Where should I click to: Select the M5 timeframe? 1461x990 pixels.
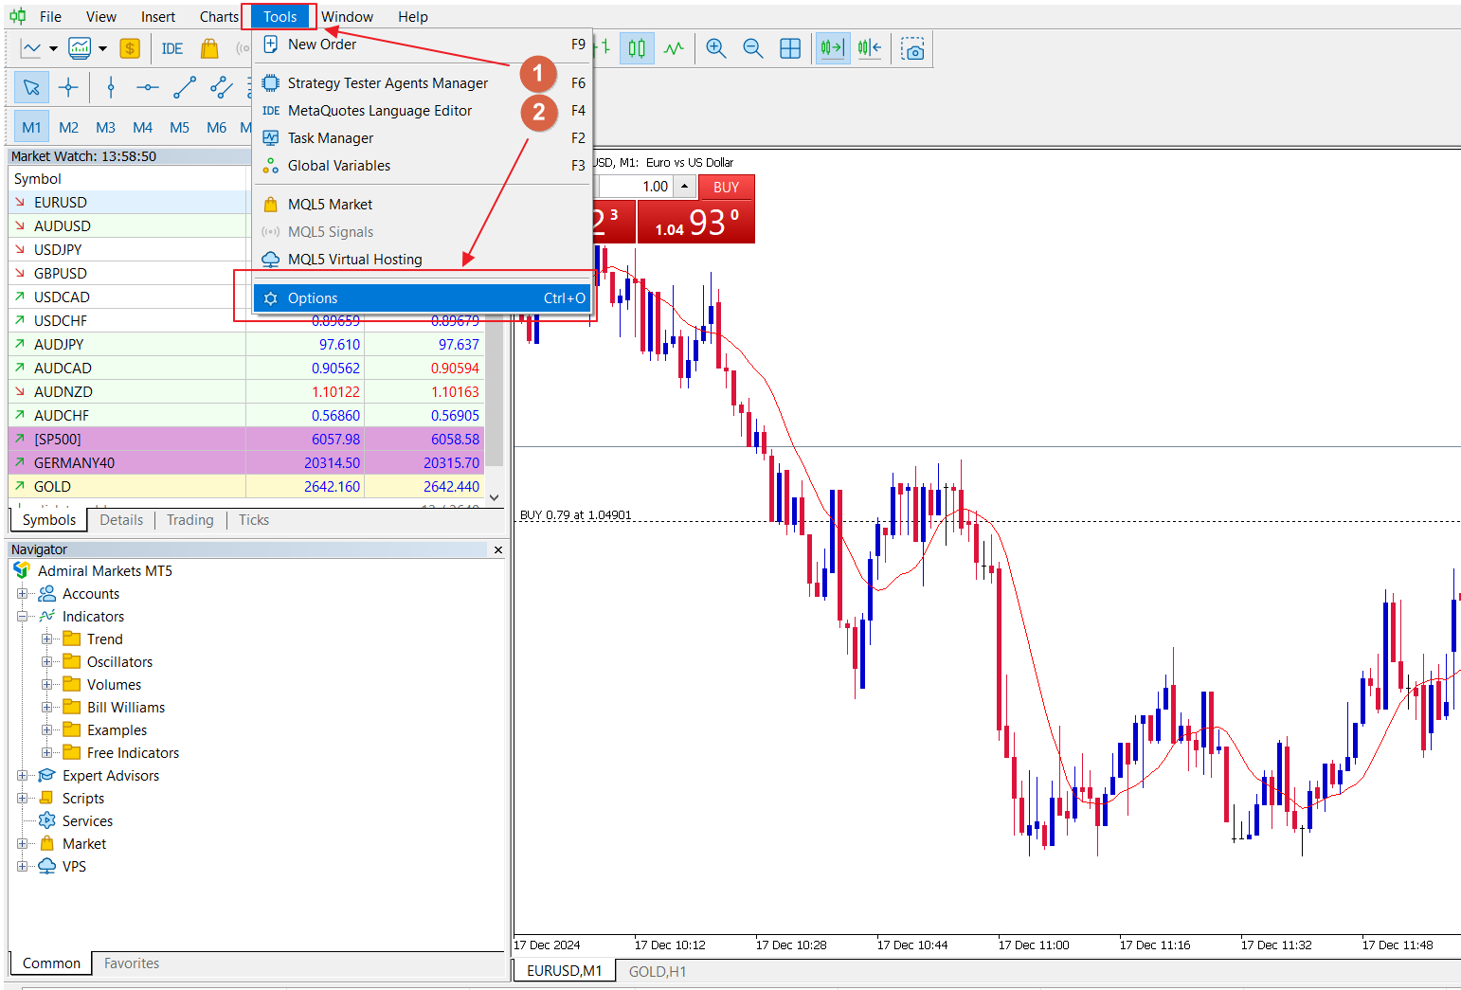[x=179, y=128]
